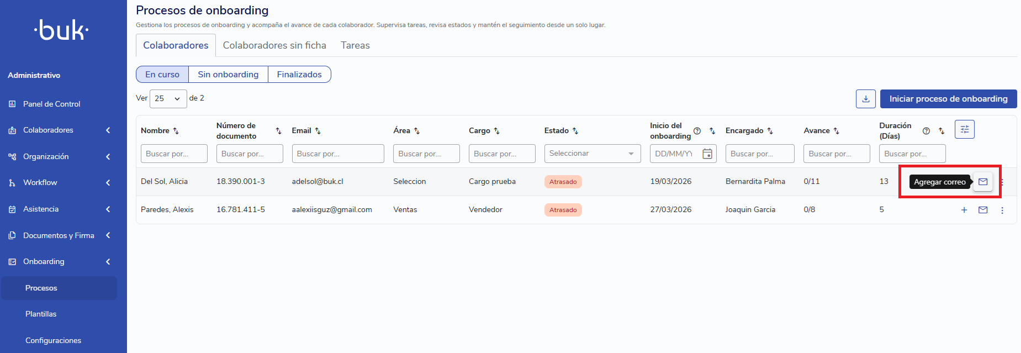Image resolution: width=1021 pixels, height=353 pixels.
Task: Open the Tareas tab
Action: 355,45
